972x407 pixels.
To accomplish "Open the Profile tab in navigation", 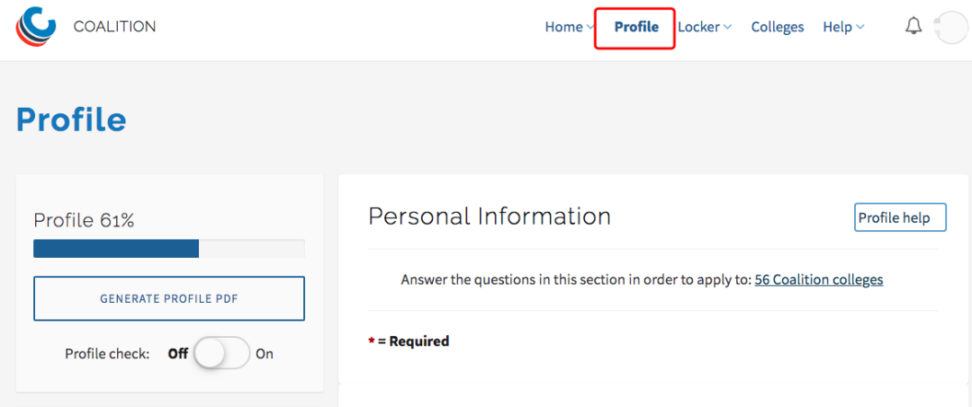I will pyautogui.click(x=635, y=28).
